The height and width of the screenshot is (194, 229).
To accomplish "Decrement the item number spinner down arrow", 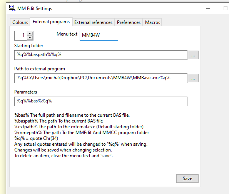I will (30, 38).
